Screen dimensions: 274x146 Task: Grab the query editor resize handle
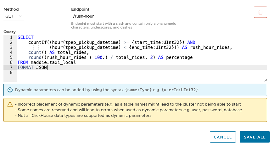coord(265,80)
